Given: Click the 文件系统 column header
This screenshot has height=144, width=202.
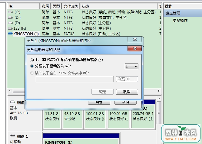Looking at the screenshot, I should tap(71, 6).
